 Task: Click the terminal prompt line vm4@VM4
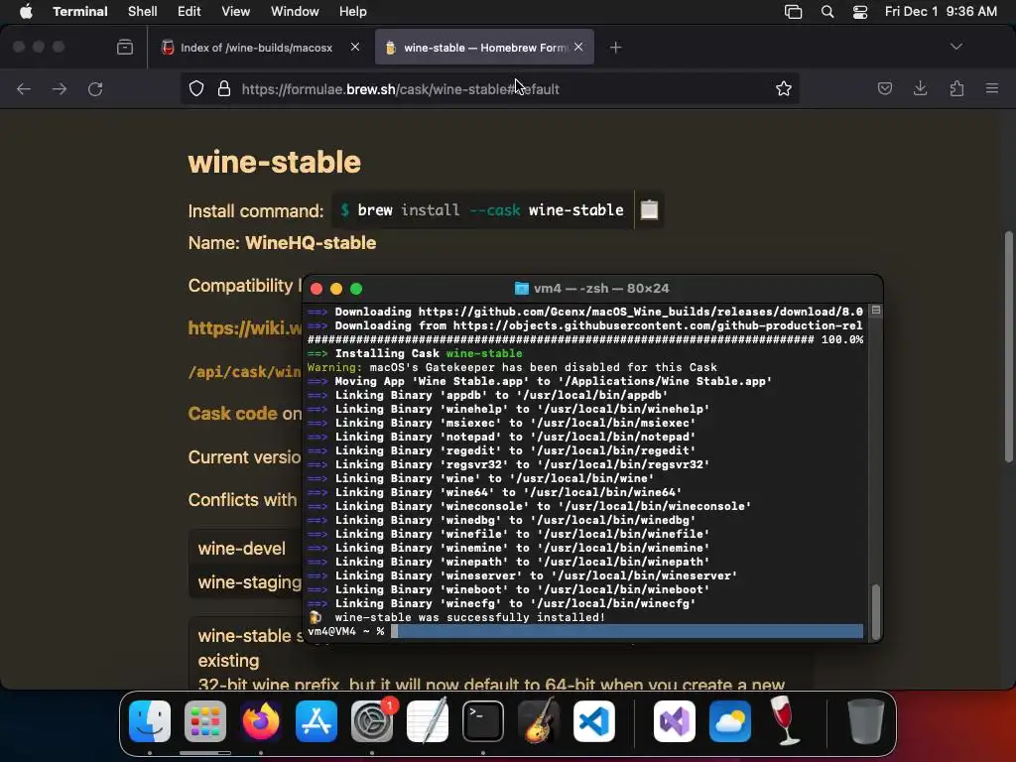[x=585, y=631]
